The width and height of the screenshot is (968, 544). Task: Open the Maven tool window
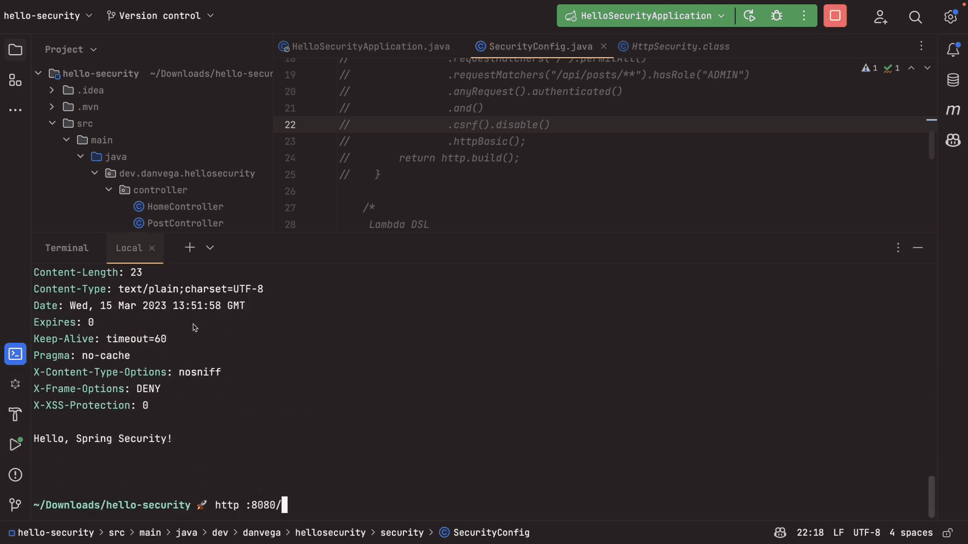point(953,110)
